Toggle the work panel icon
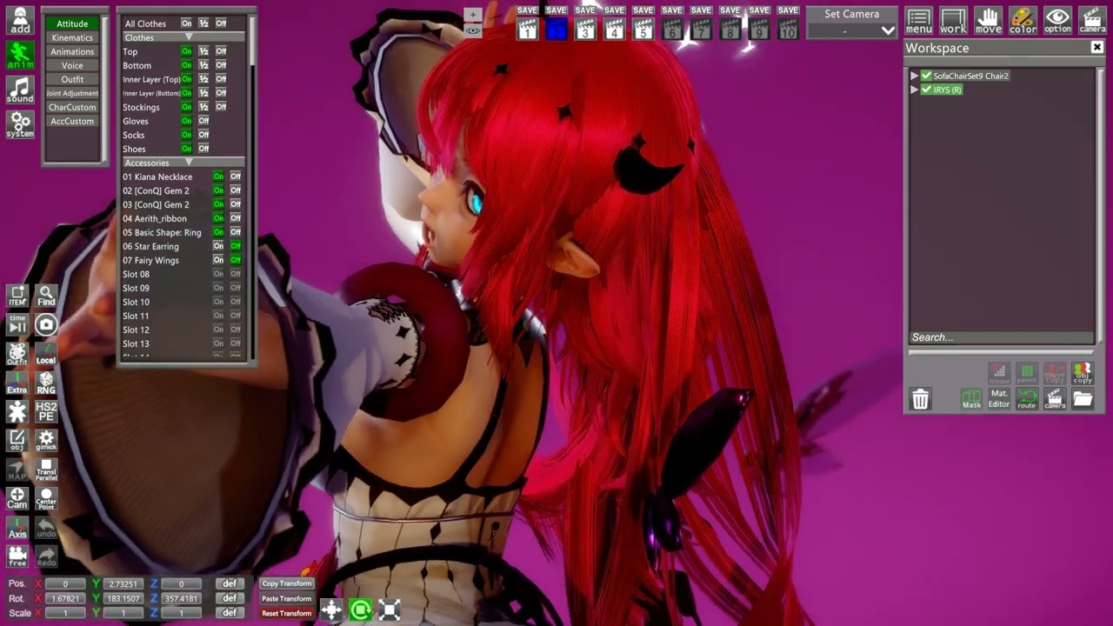This screenshot has width=1113, height=626. (954, 20)
